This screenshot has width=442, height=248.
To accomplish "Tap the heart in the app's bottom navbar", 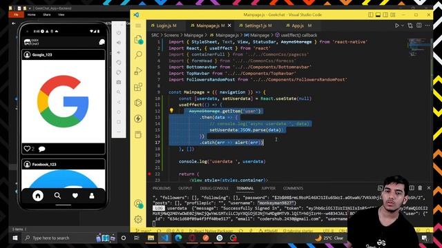I will (75, 196).
